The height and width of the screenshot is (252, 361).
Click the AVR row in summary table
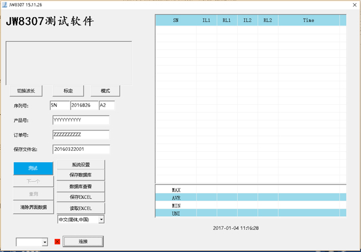tap(250, 198)
